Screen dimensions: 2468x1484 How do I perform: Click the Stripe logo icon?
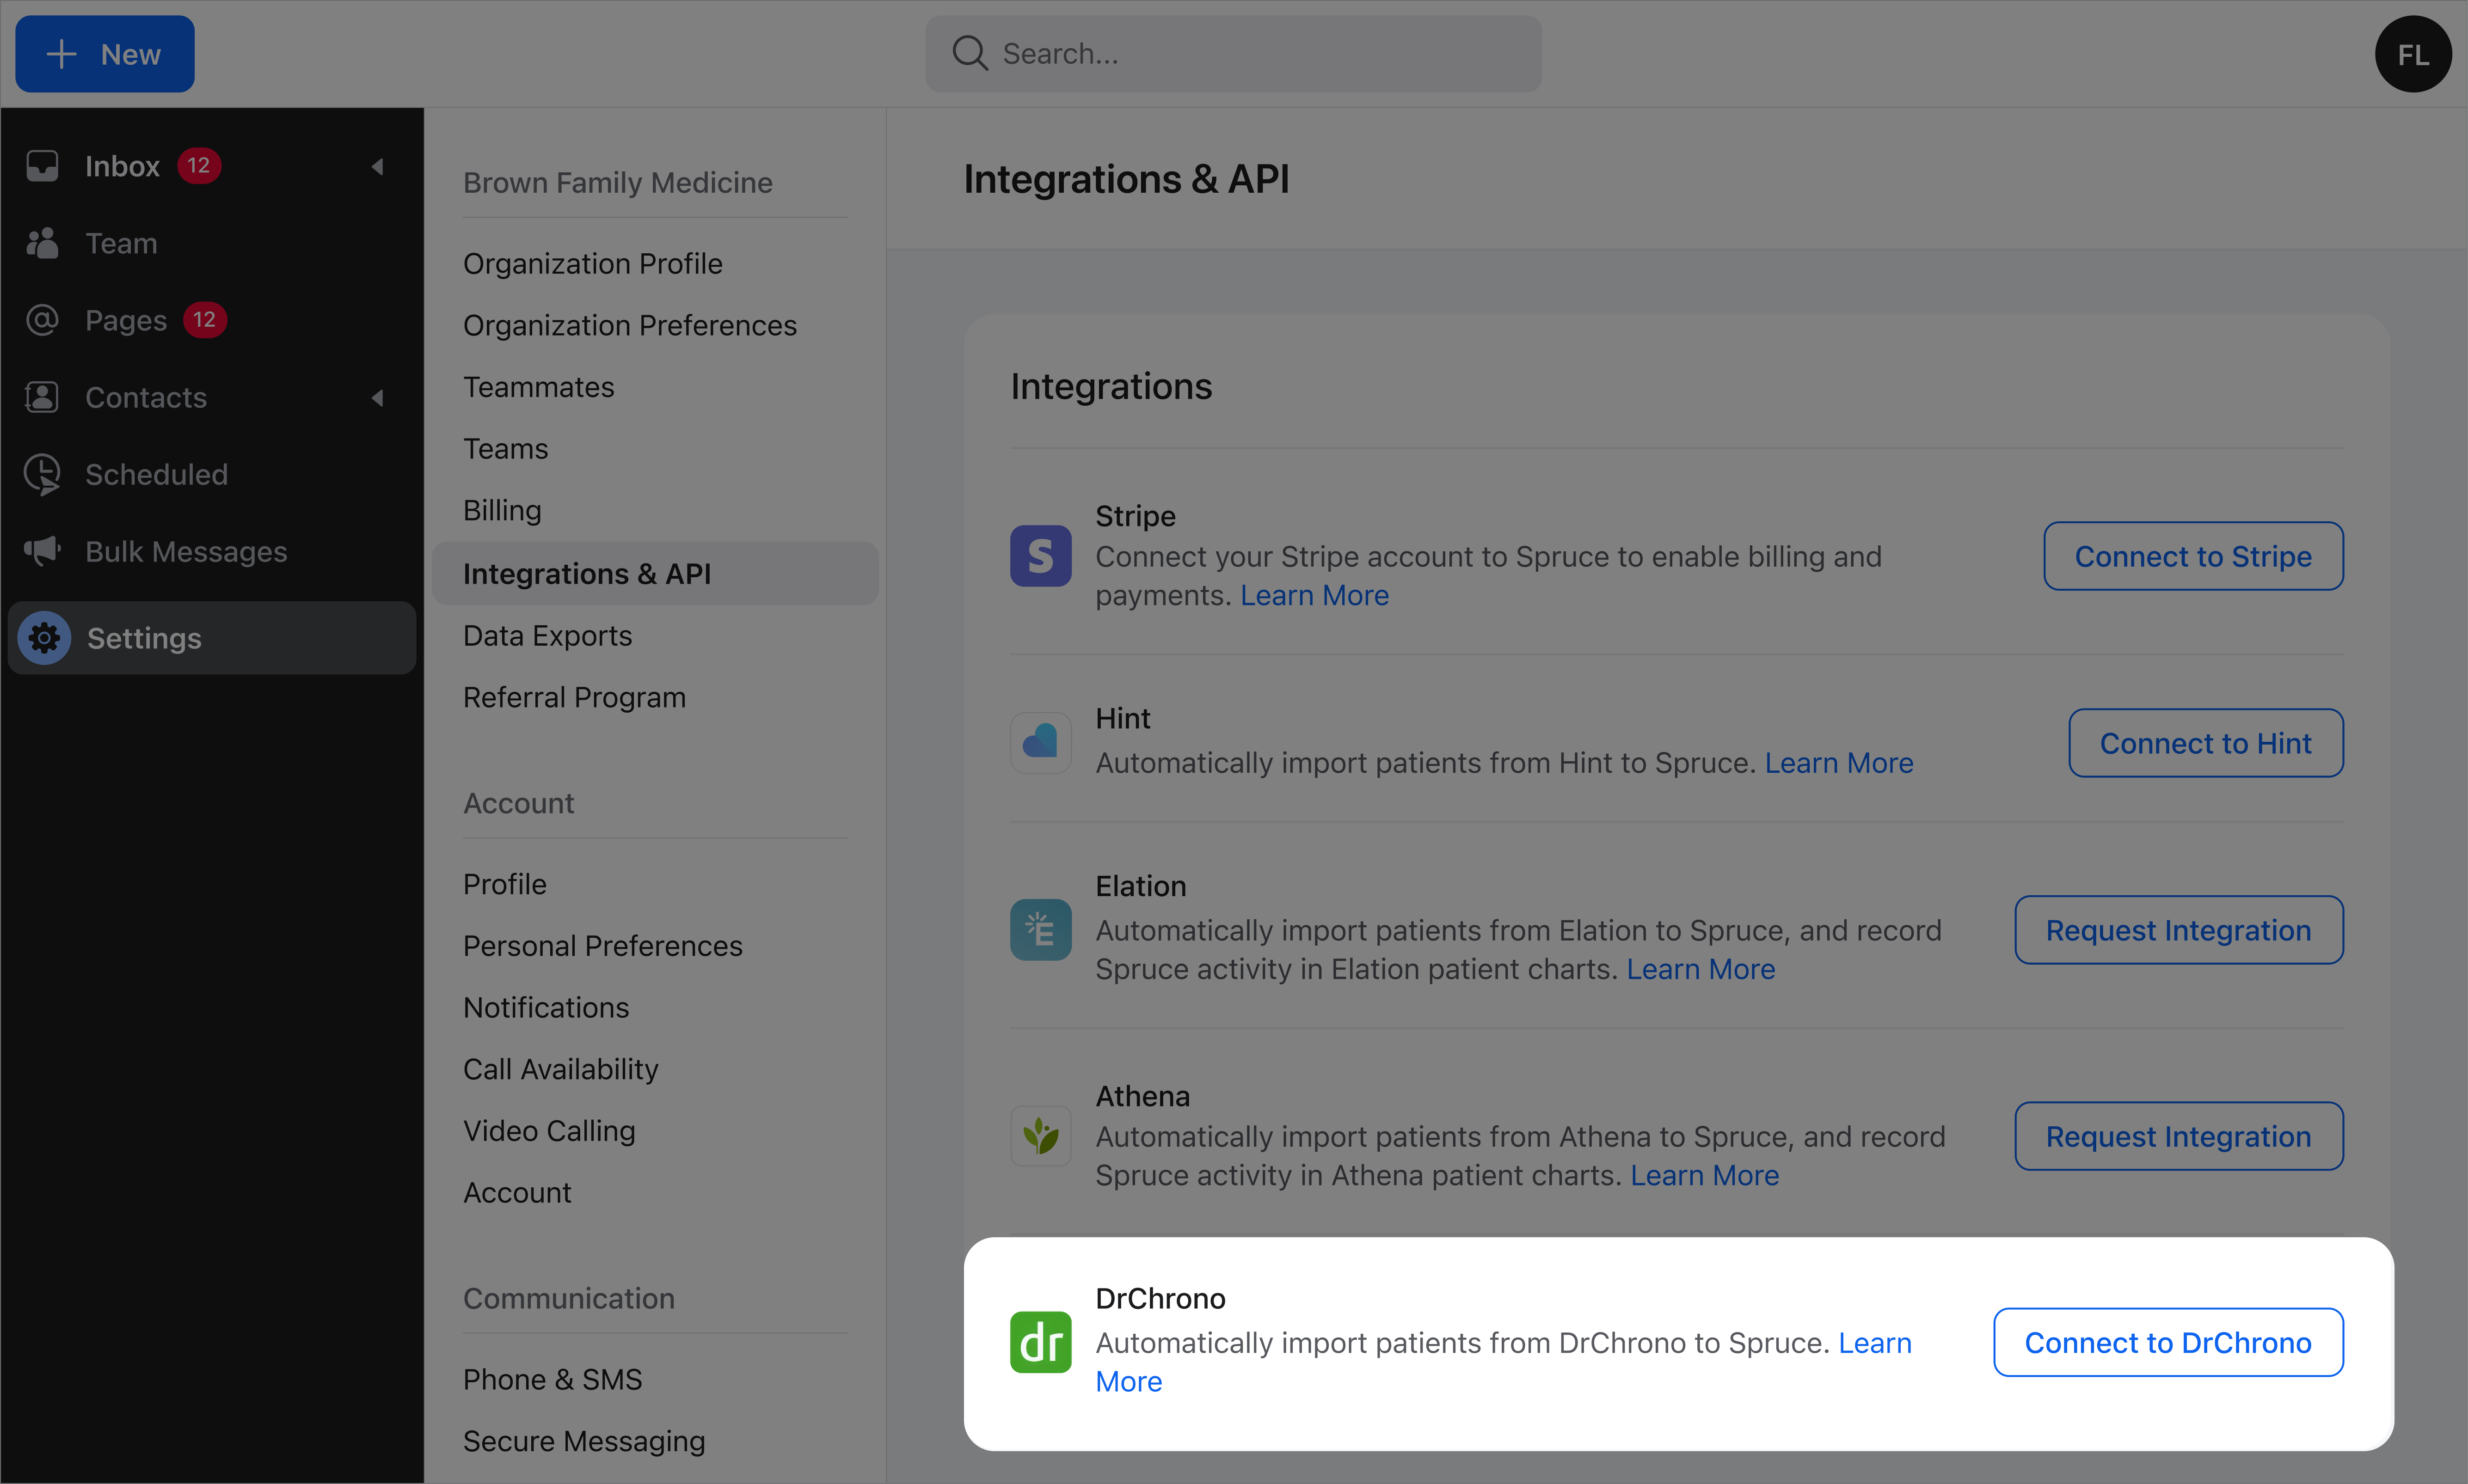click(x=1040, y=556)
